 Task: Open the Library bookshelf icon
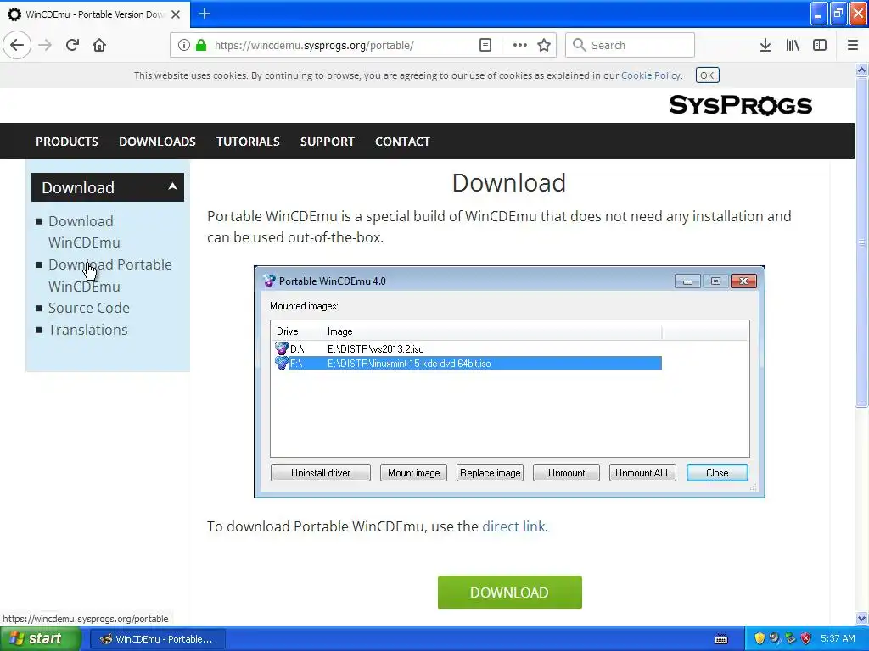pos(793,45)
